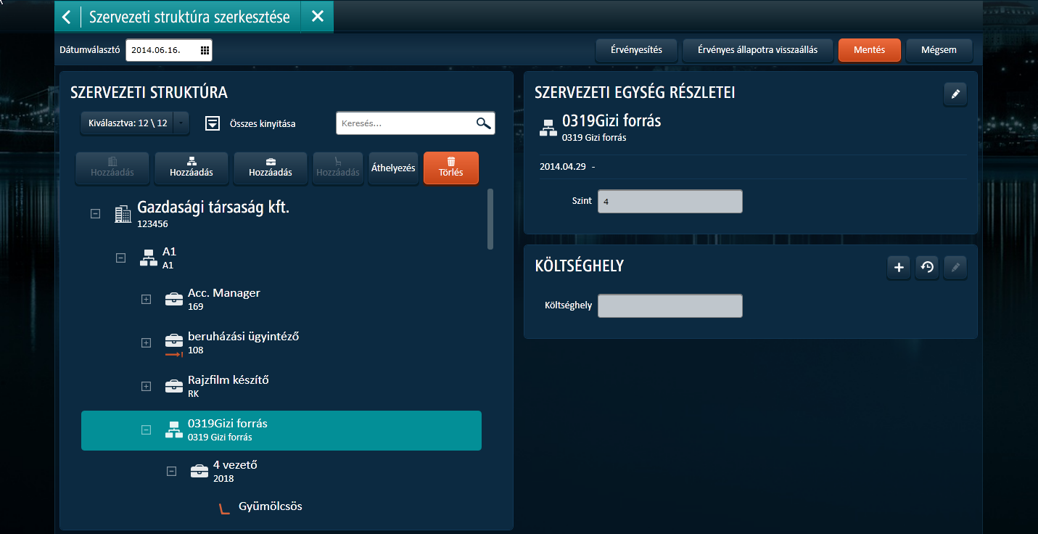Save changes with the Mentés button
Viewport: 1038px width, 534px height.
pos(869,50)
